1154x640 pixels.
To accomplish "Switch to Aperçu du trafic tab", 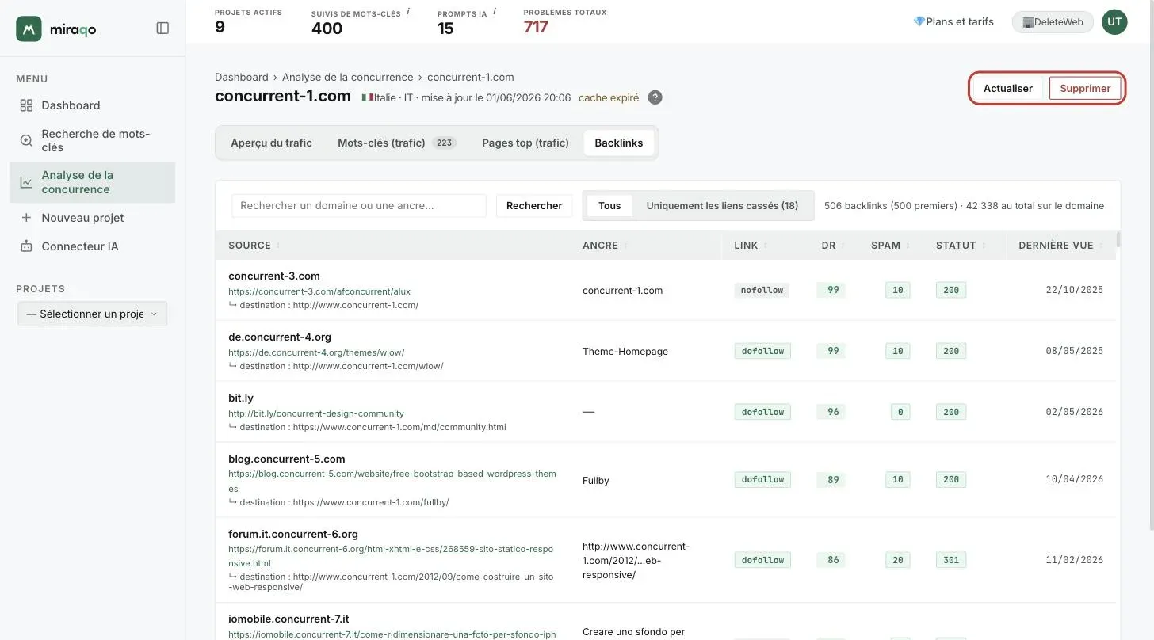I will pyautogui.click(x=271, y=143).
